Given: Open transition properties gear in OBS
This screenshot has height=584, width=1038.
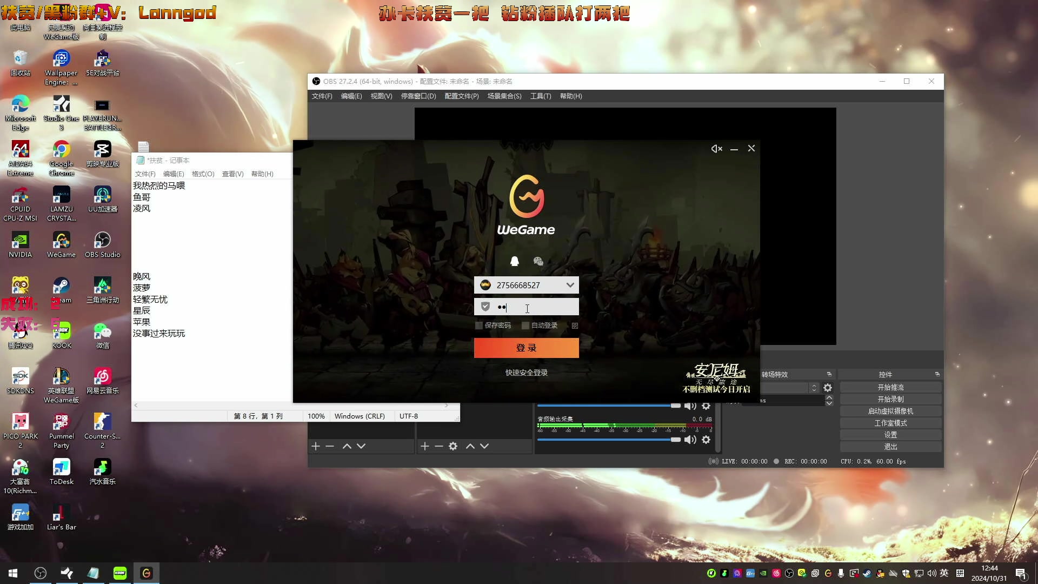Looking at the screenshot, I should tap(828, 388).
